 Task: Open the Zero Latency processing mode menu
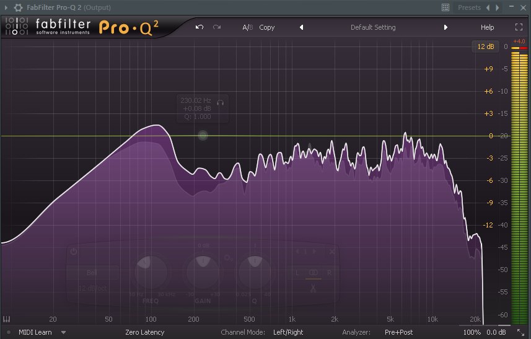click(144, 333)
